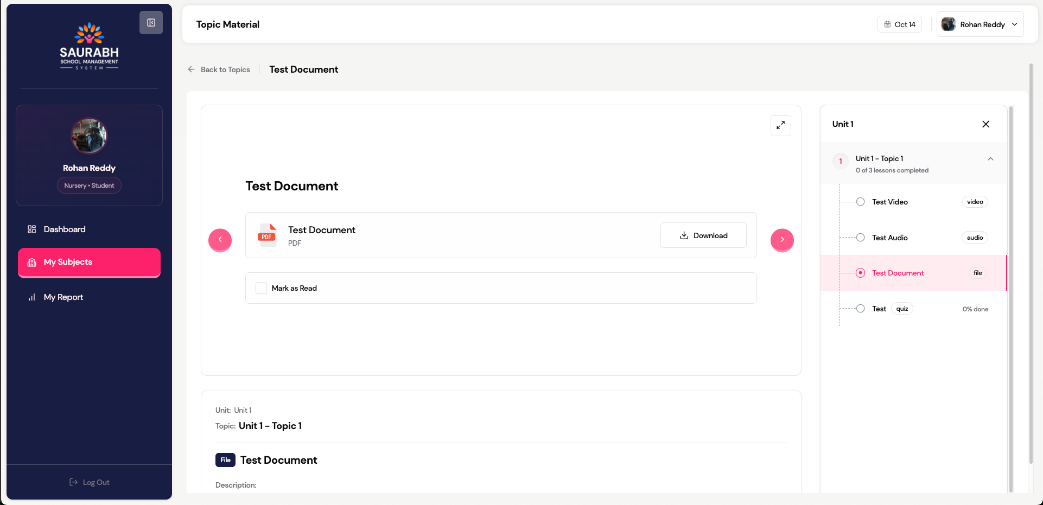Click the PDF file icon
This screenshot has width=1043, height=505.
[267, 235]
